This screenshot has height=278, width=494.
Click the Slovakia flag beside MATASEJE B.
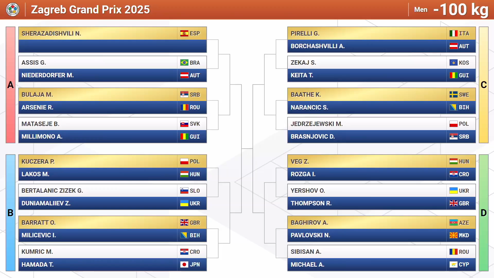click(184, 124)
